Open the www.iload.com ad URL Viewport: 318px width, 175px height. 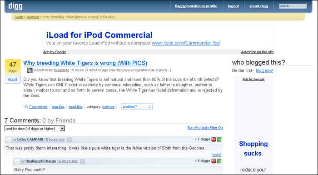(186, 43)
